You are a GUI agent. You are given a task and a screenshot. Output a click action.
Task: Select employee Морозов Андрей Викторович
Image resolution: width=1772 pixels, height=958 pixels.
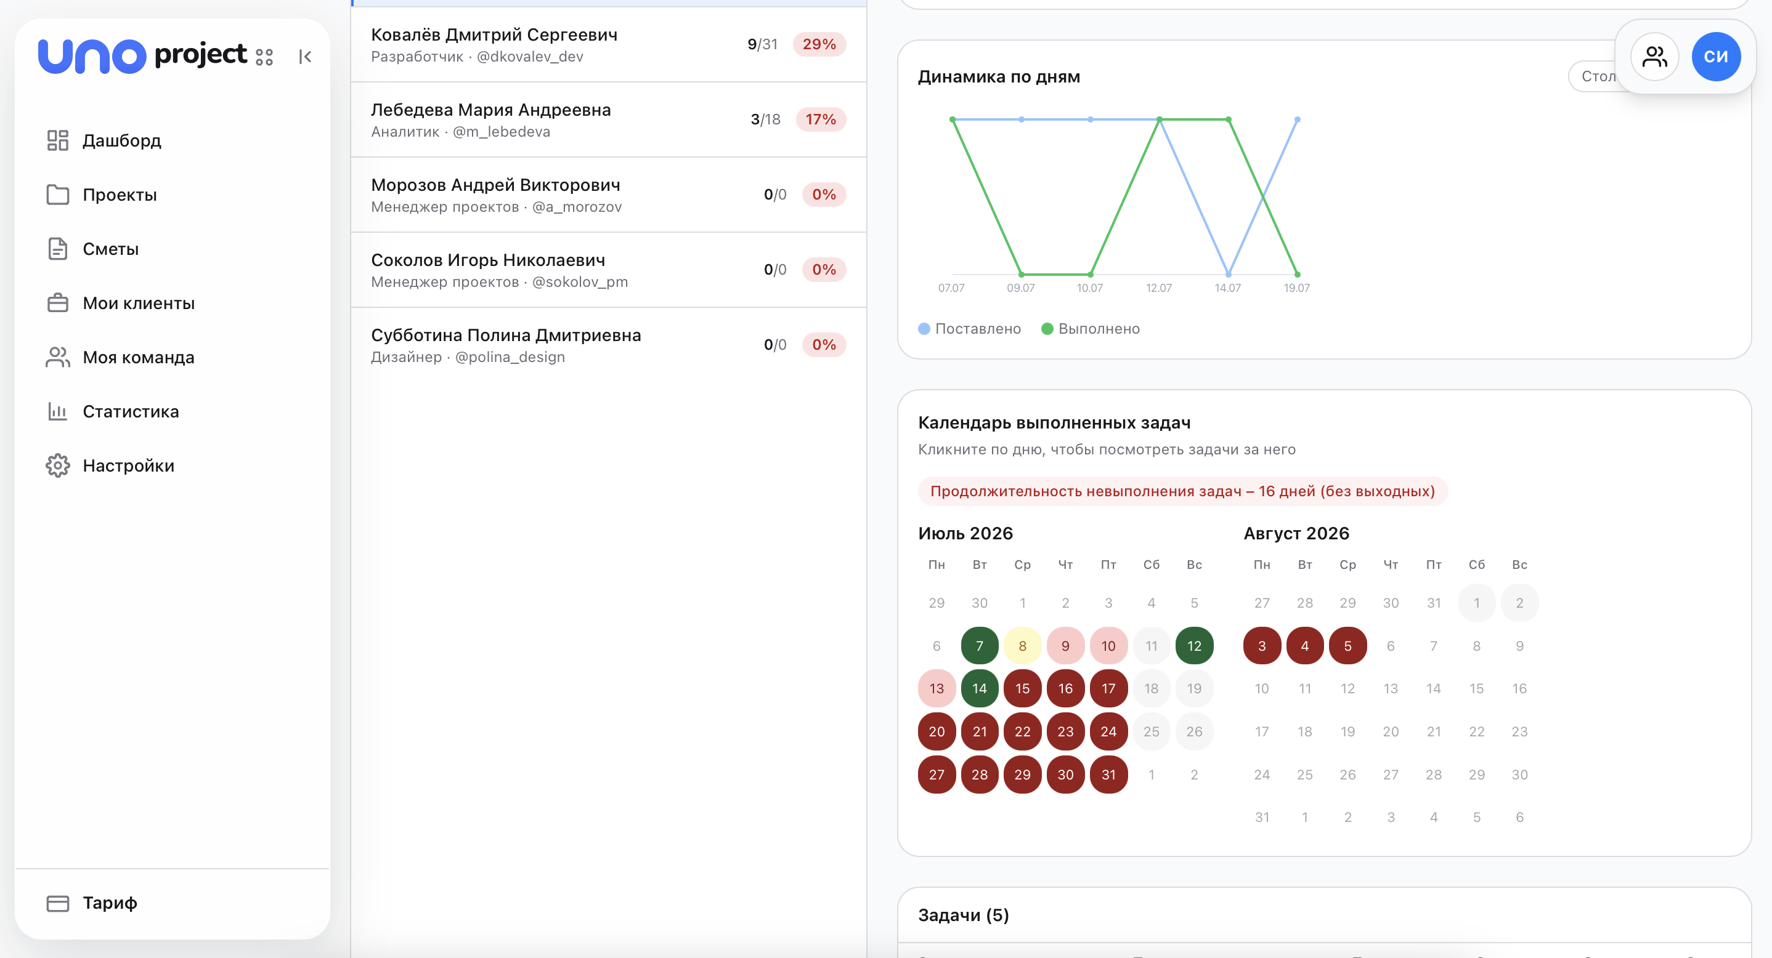[x=608, y=195]
